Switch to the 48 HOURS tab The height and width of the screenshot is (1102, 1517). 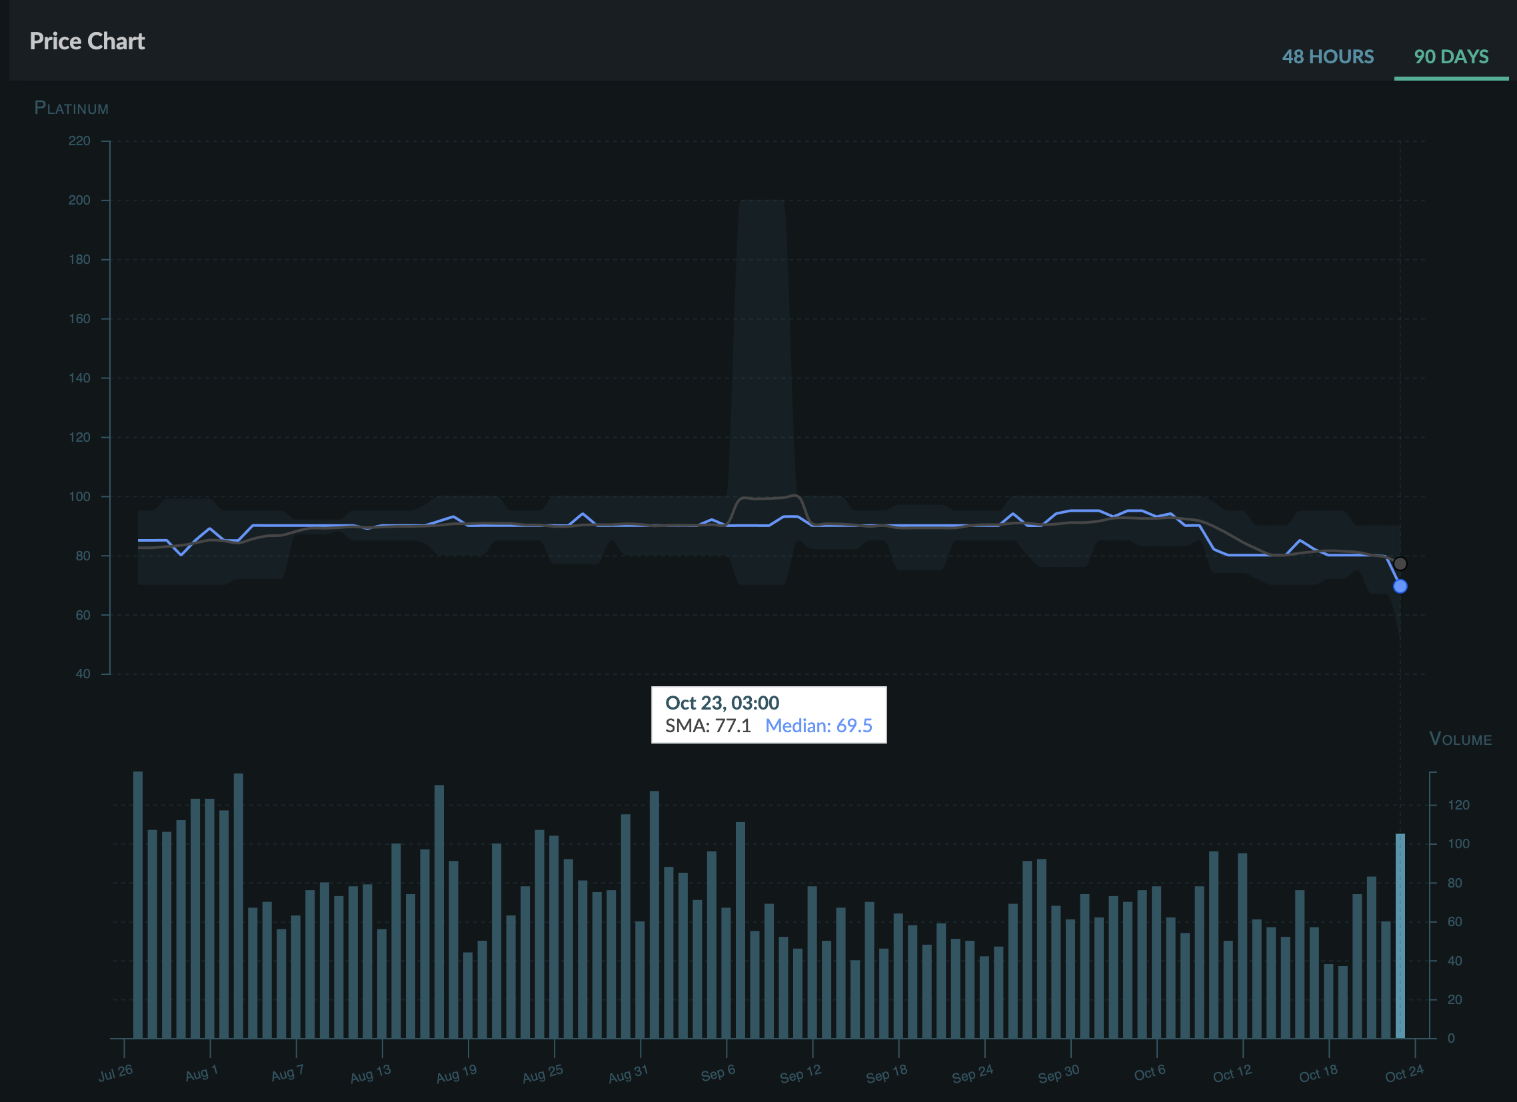(1327, 57)
